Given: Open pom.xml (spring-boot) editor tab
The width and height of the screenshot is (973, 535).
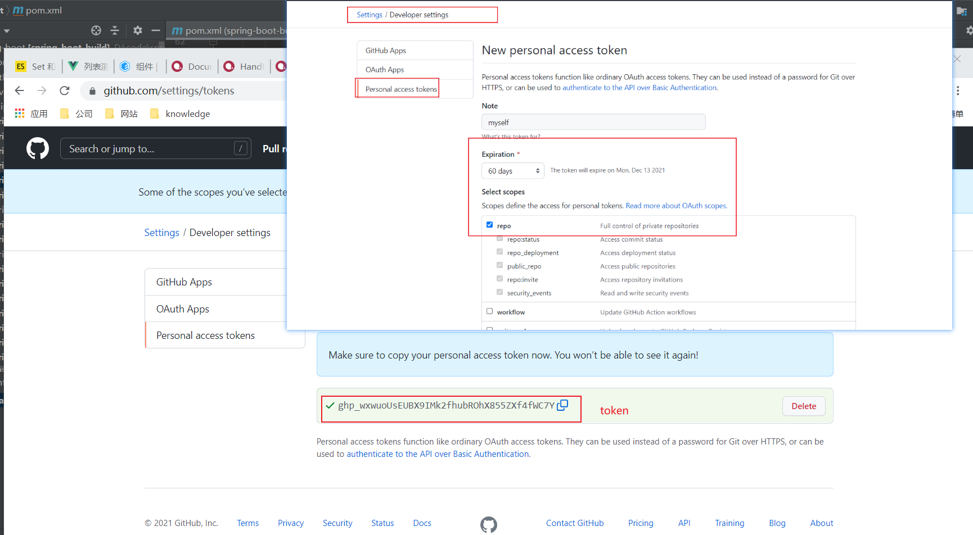Looking at the screenshot, I should pos(228,30).
